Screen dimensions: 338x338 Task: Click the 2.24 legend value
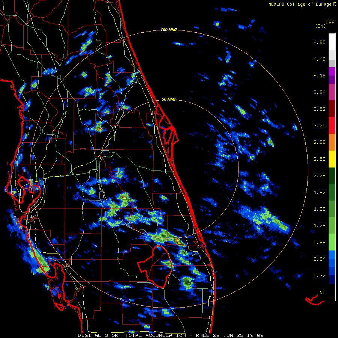[x=320, y=176]
